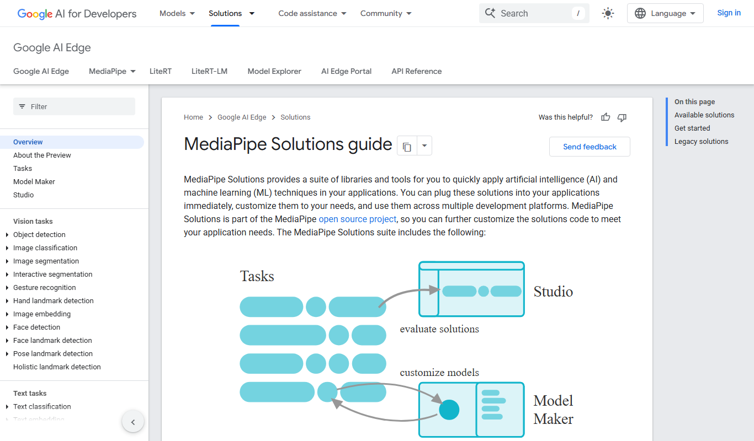Expand Gesture recognition entry
The width and height of the screenshot is (754, 441).
(x=7, y=288)
